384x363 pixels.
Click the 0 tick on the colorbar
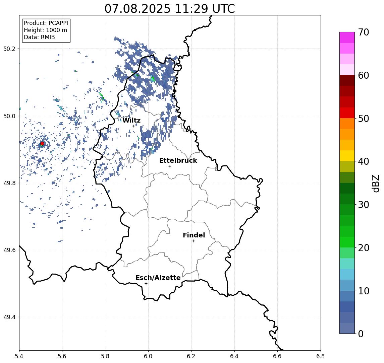tap(361, 334)
